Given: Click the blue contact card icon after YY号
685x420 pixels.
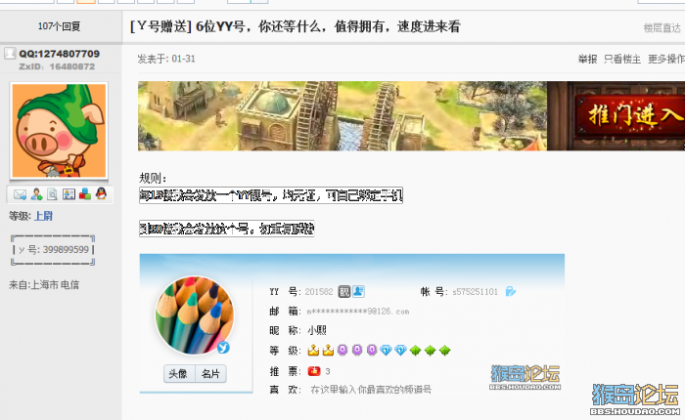Looking at the screenshot, I should point(358,291).
